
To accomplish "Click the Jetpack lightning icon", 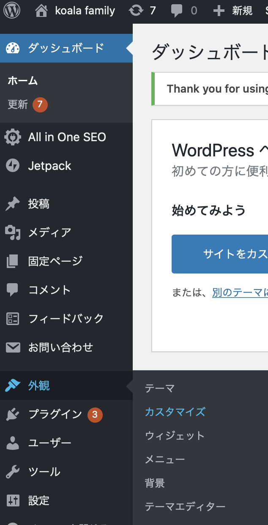I will pyautogui.click(x=13, y=166).
